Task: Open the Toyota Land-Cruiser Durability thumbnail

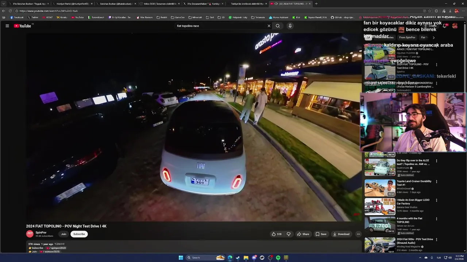Action: pos(380,187)
